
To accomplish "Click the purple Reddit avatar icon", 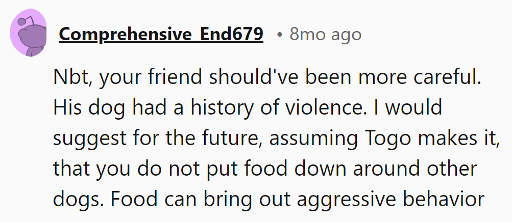I will click(29, 35).
